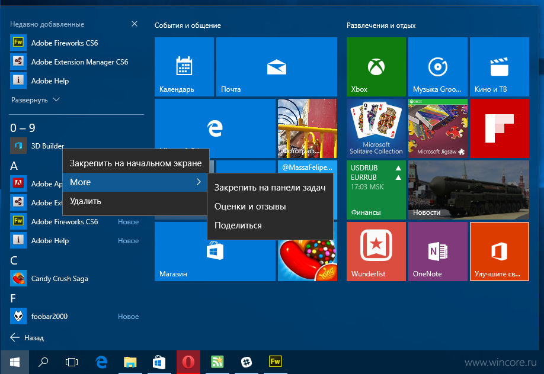Screen dimensions: 544x374
Task: Open the Кино и ТВ tile
Action: tap(499, 67)
